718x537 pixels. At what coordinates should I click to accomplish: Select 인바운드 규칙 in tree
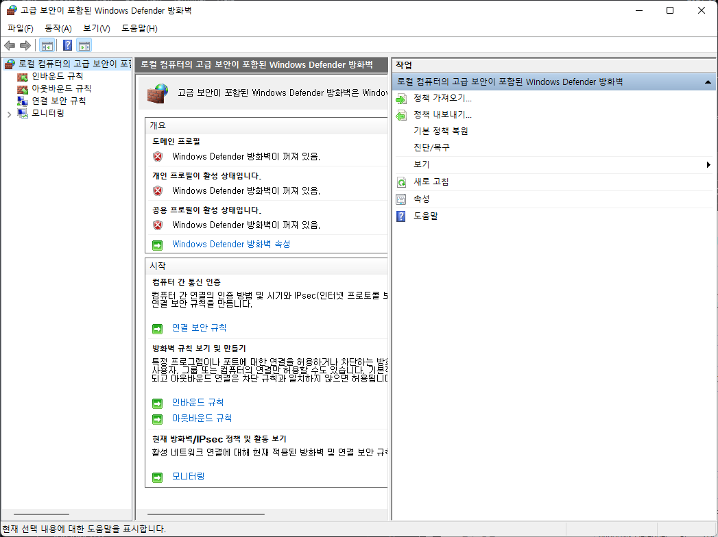coord(57,77)
